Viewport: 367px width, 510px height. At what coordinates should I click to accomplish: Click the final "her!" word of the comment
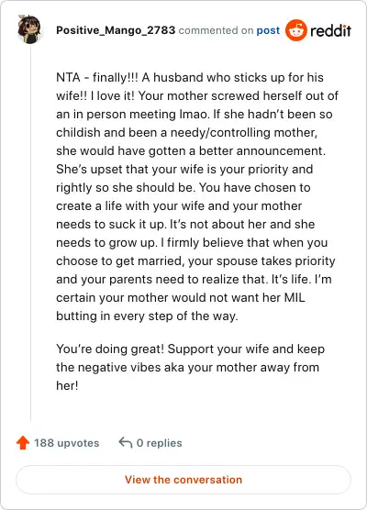coord(67,386)
